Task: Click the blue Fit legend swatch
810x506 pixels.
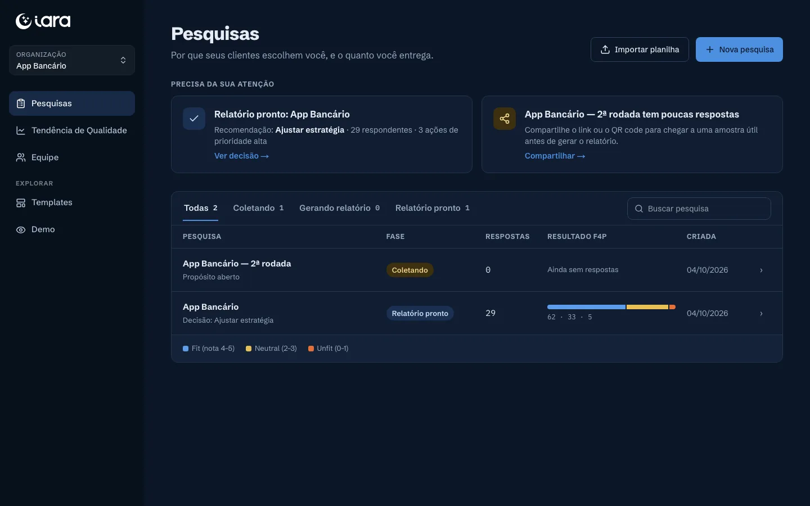Action: coord(186,349)
